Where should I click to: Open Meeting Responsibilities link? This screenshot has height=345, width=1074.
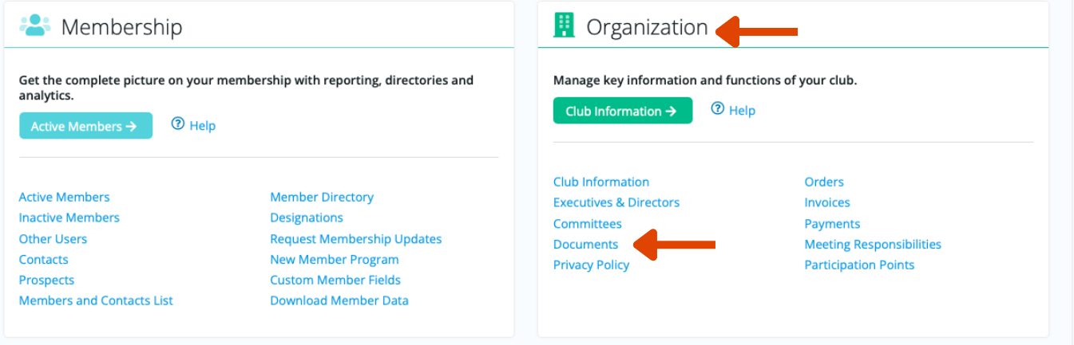[x=873, y=244]
